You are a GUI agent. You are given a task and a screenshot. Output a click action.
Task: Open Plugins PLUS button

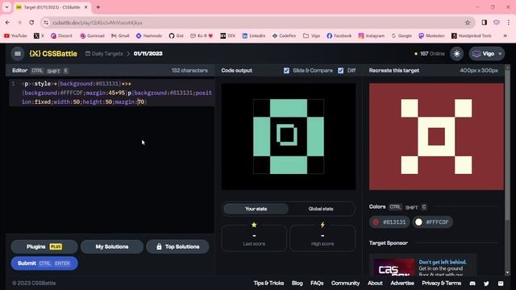[44, 246]
